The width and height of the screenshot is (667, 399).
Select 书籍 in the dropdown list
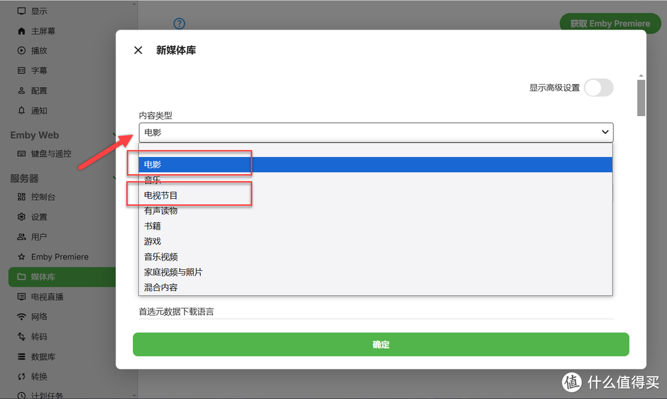pos(375,226)
